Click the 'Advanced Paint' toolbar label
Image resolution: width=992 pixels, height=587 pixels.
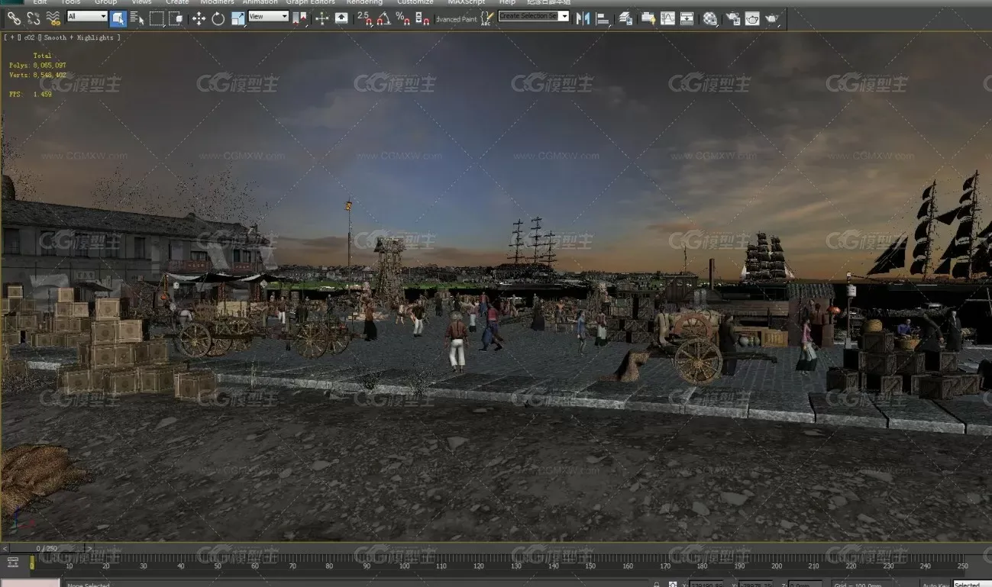tap(456, 18)
